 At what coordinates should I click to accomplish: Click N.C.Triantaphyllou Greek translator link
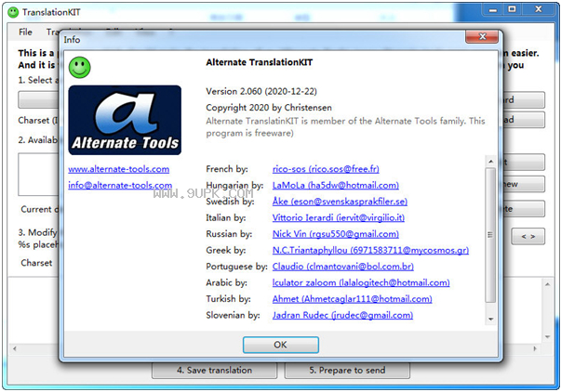370,250
